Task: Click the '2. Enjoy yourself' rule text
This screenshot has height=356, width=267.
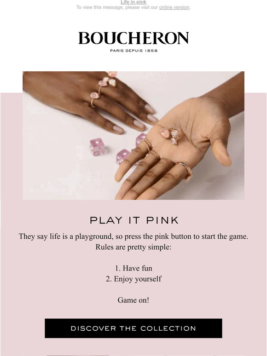Action: click(x=133, y=279)
